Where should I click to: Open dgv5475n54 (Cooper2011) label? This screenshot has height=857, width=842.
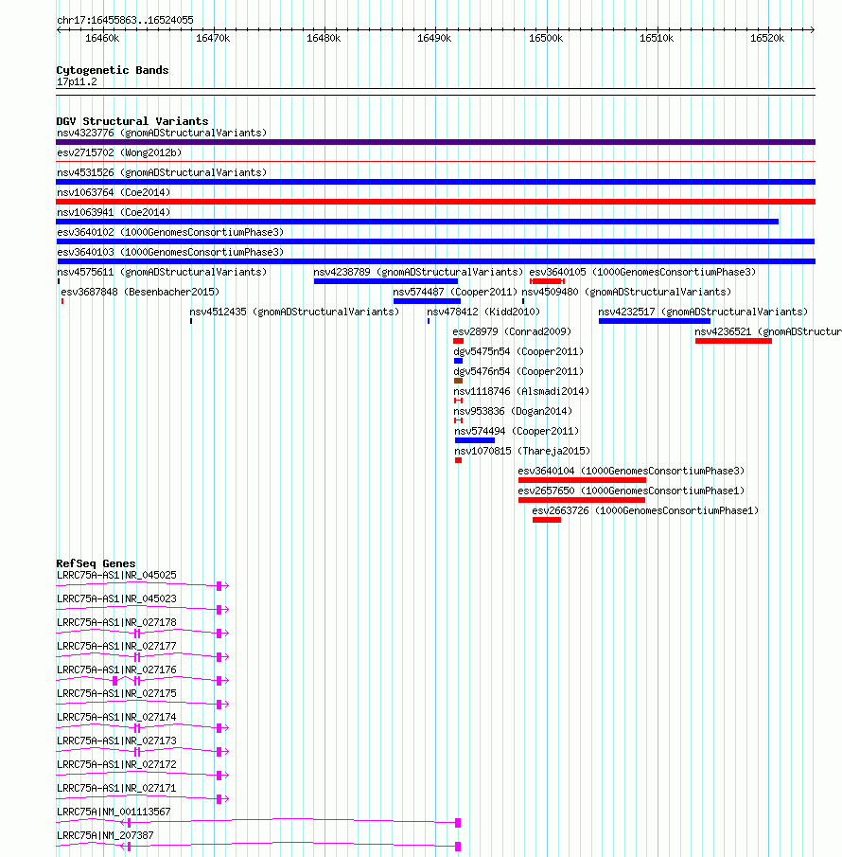(x=518, y=351)
